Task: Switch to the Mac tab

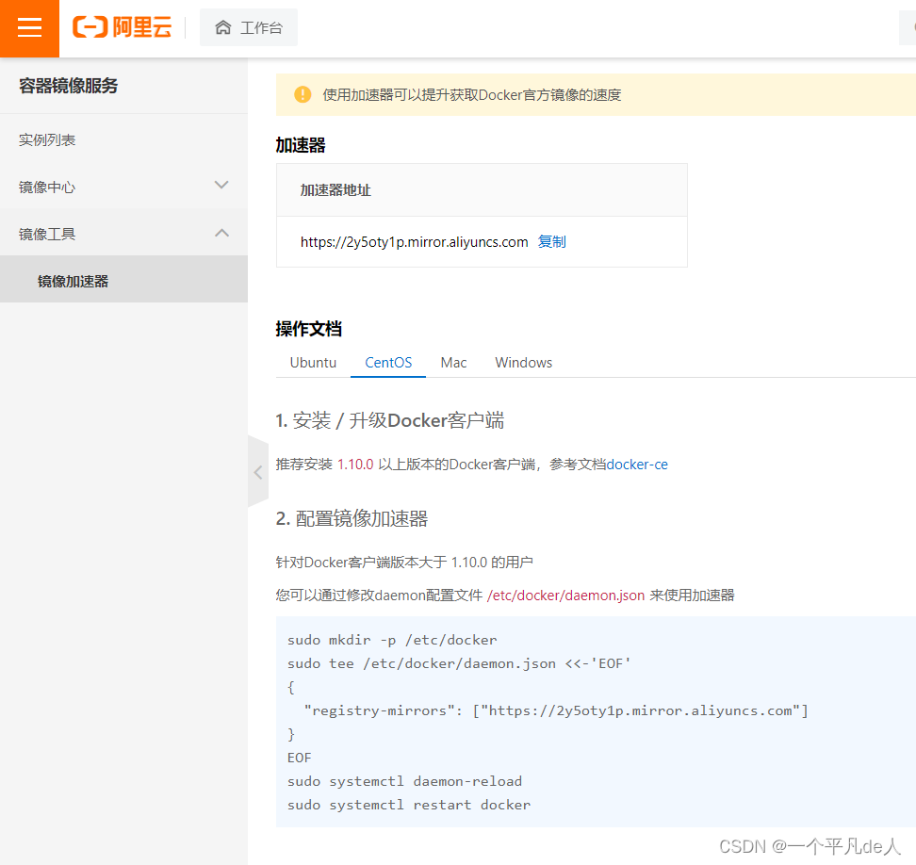Action: pos(453,363)
